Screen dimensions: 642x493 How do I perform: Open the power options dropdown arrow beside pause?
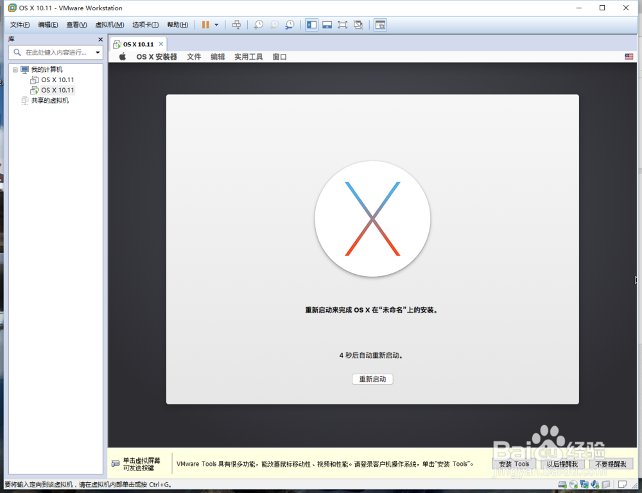point(216,25)
